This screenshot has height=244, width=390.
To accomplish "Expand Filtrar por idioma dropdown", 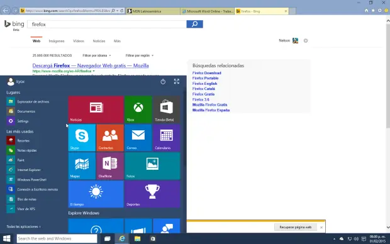I will [x=97, y=55].
